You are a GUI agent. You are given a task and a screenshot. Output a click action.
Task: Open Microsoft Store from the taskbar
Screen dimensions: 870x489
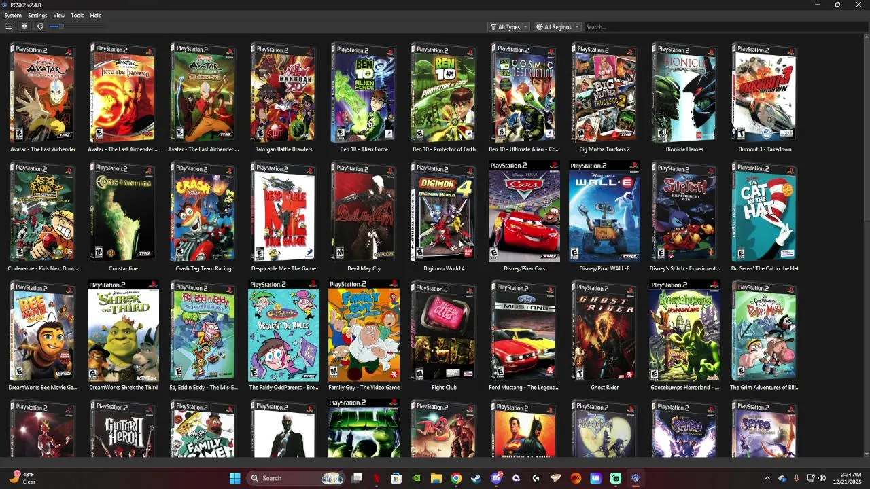pyautogui.click(x=396, y=478)
